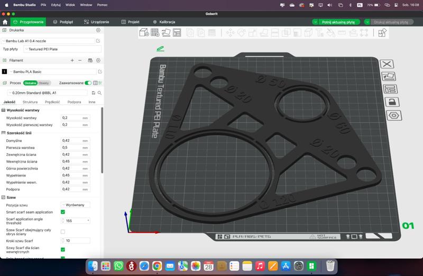Viewport: 423px width, 276px height.
Task: Click the filament sync AMS icon
Action: pos(90,60)
